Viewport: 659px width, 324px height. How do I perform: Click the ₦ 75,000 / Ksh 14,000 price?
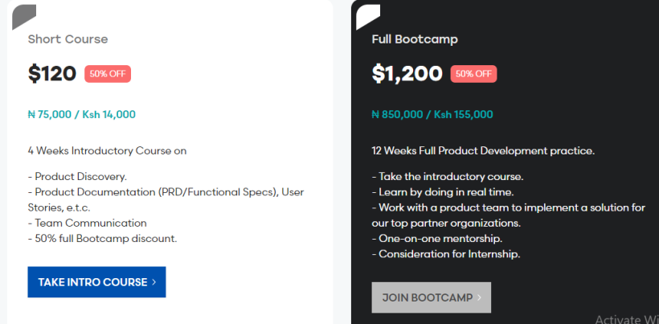click(x=81, y=114)
